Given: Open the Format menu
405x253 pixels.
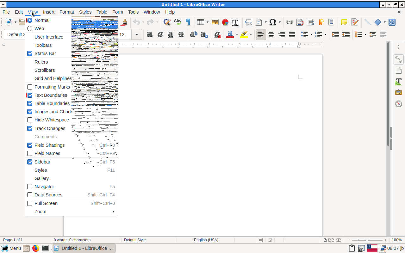Looking at the screenshot, I should coord(67,12).
